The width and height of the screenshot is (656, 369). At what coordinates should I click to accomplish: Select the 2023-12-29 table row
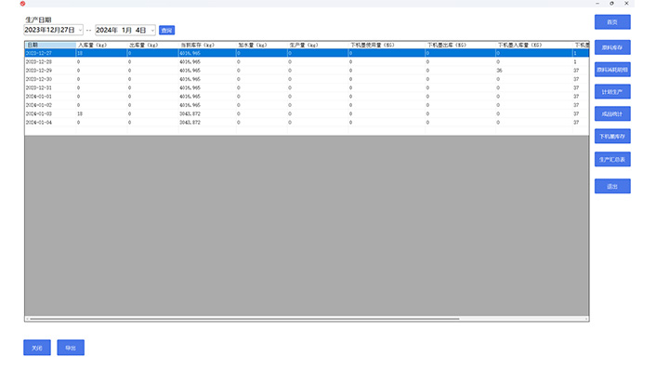coord(307,71)
